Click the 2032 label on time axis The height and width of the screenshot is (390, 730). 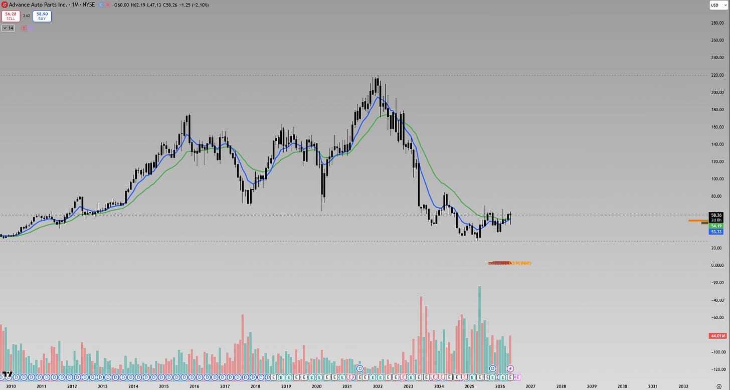click(683, 386)
